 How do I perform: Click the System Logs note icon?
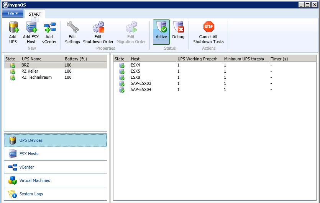[x=12, y=194]
